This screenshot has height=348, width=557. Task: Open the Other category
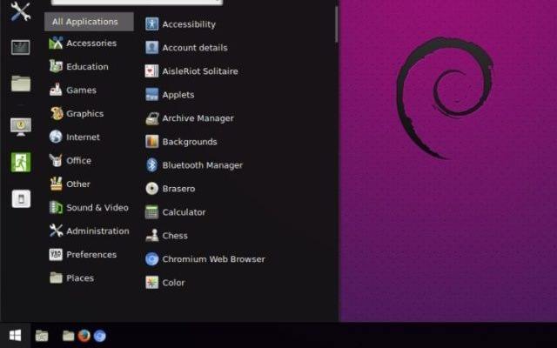pos(70,184)
